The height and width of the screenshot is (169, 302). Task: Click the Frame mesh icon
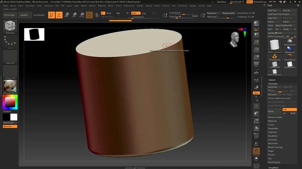click(x=256, y=106)
